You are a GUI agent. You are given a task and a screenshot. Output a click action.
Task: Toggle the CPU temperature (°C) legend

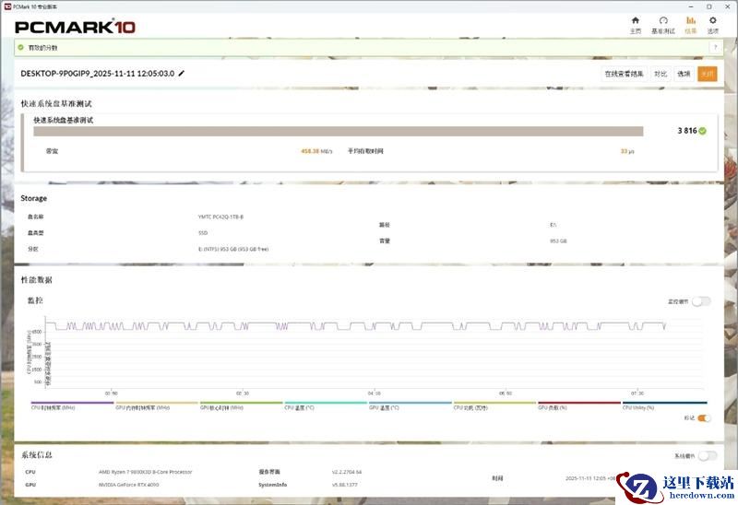[326, 405]
